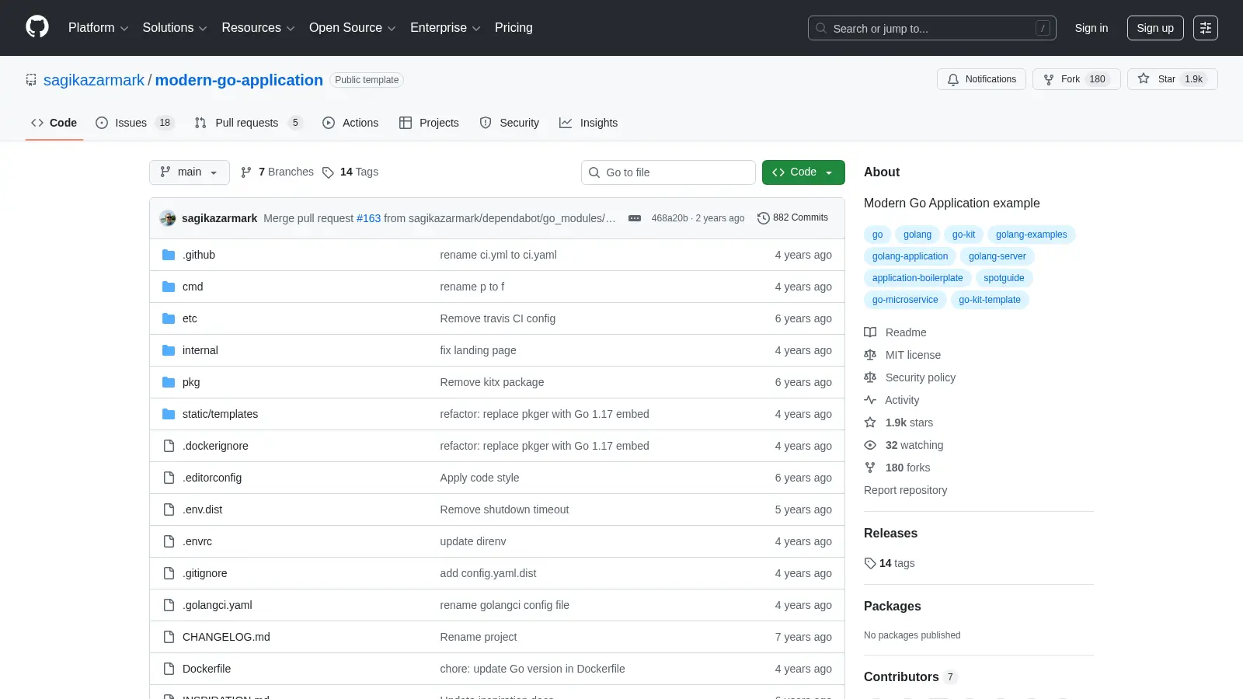Viewport: 1243px width, 699px height.
Task: Open the .github folder
Action: click(199, 255)
